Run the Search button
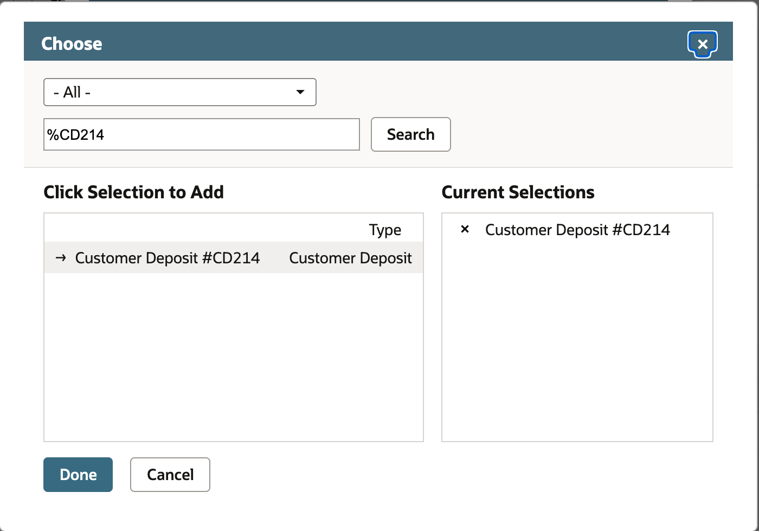The width and height of the screenshot is (759, 531). (x=411, y=134)
